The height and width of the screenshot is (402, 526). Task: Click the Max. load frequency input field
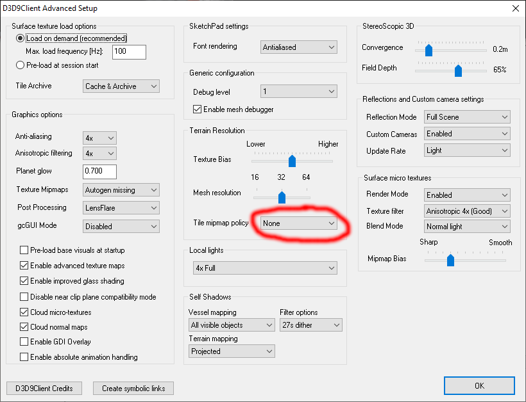point(129,52)
